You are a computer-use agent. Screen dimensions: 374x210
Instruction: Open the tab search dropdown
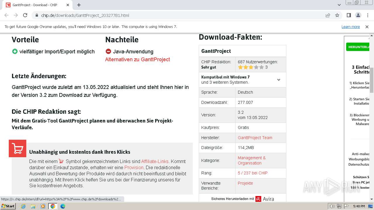tap(339, 5)
